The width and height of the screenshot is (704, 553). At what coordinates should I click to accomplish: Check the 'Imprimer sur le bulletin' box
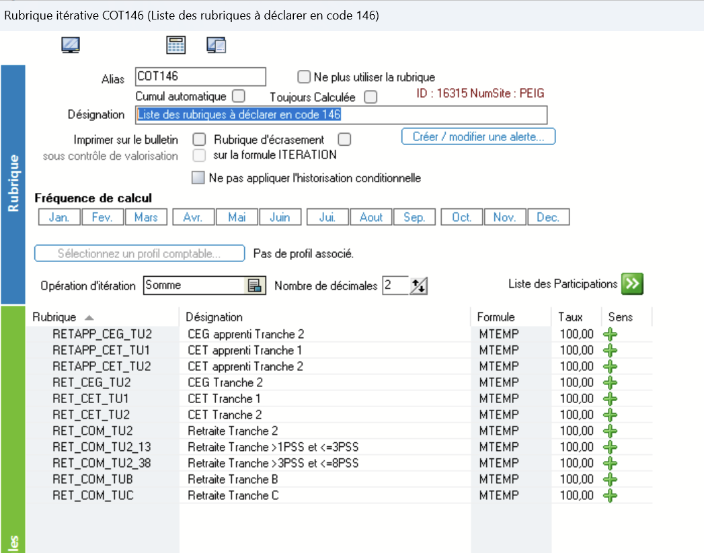coord(199,140)
